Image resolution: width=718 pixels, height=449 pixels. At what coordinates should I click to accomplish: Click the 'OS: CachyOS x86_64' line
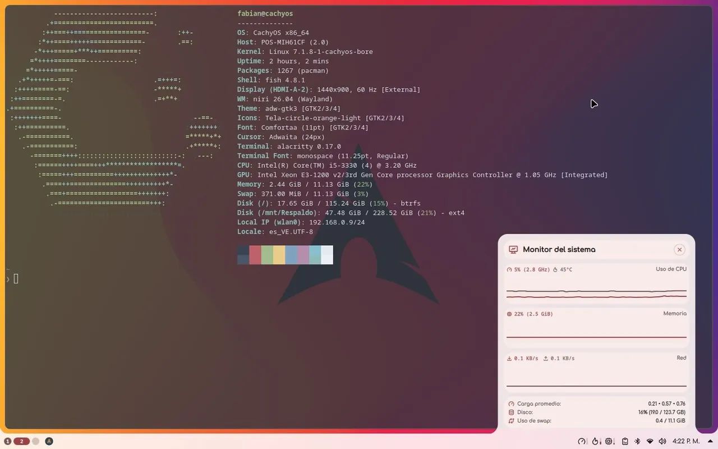[273, 33]
